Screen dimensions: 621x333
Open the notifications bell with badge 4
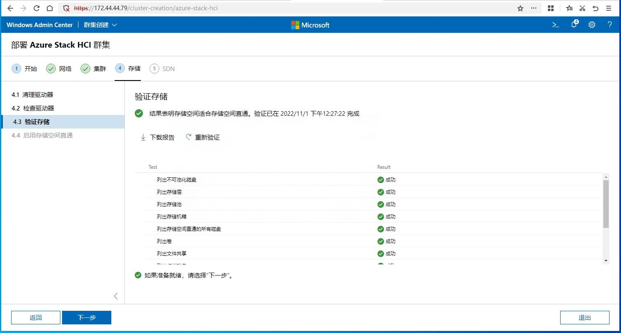tap(574, 25)
